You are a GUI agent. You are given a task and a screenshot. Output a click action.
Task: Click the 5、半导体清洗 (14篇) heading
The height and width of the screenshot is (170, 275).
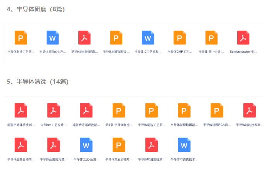pos(37,82)
